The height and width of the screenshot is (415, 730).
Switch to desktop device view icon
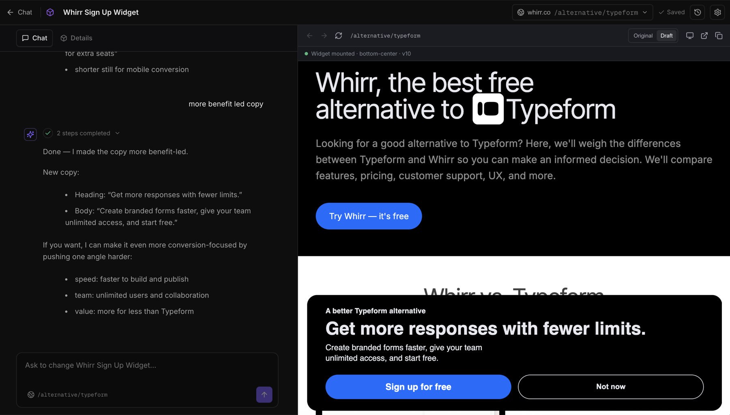tap(689, 36)
